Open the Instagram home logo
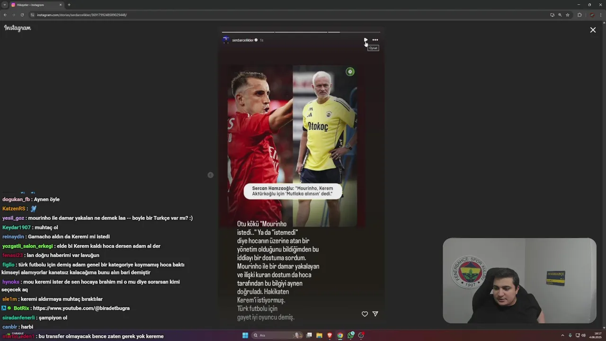 click(x=18, y=28)
